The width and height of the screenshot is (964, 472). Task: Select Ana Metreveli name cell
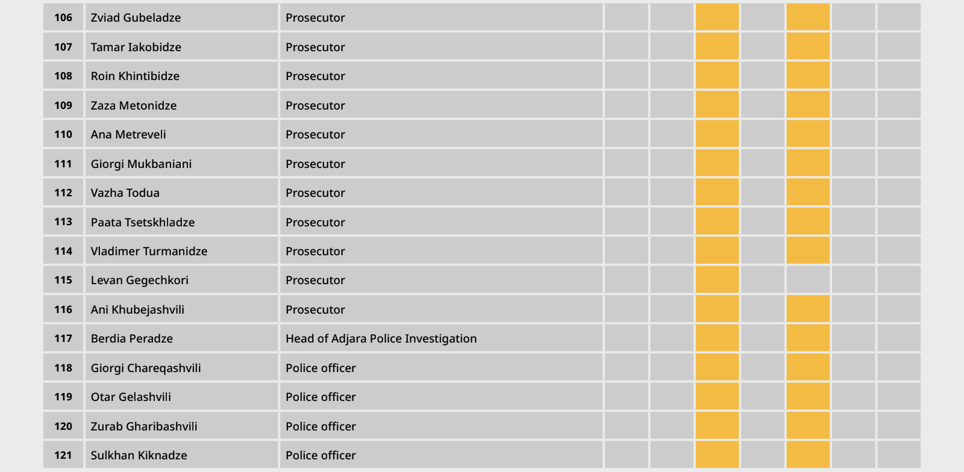click(x=181, y=134)
